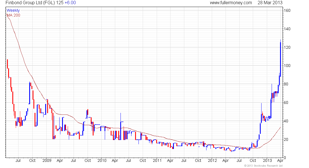Click the date '28 Mar 2013'
Viewport: 309px width, 168px height.
tap(270, 3)
